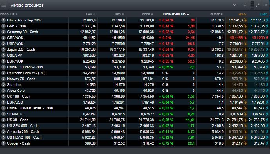Click the arrow icon beside Norway 25 - Cash
The width and height of the screenshot is (270, 154).
tap(3, 79)
